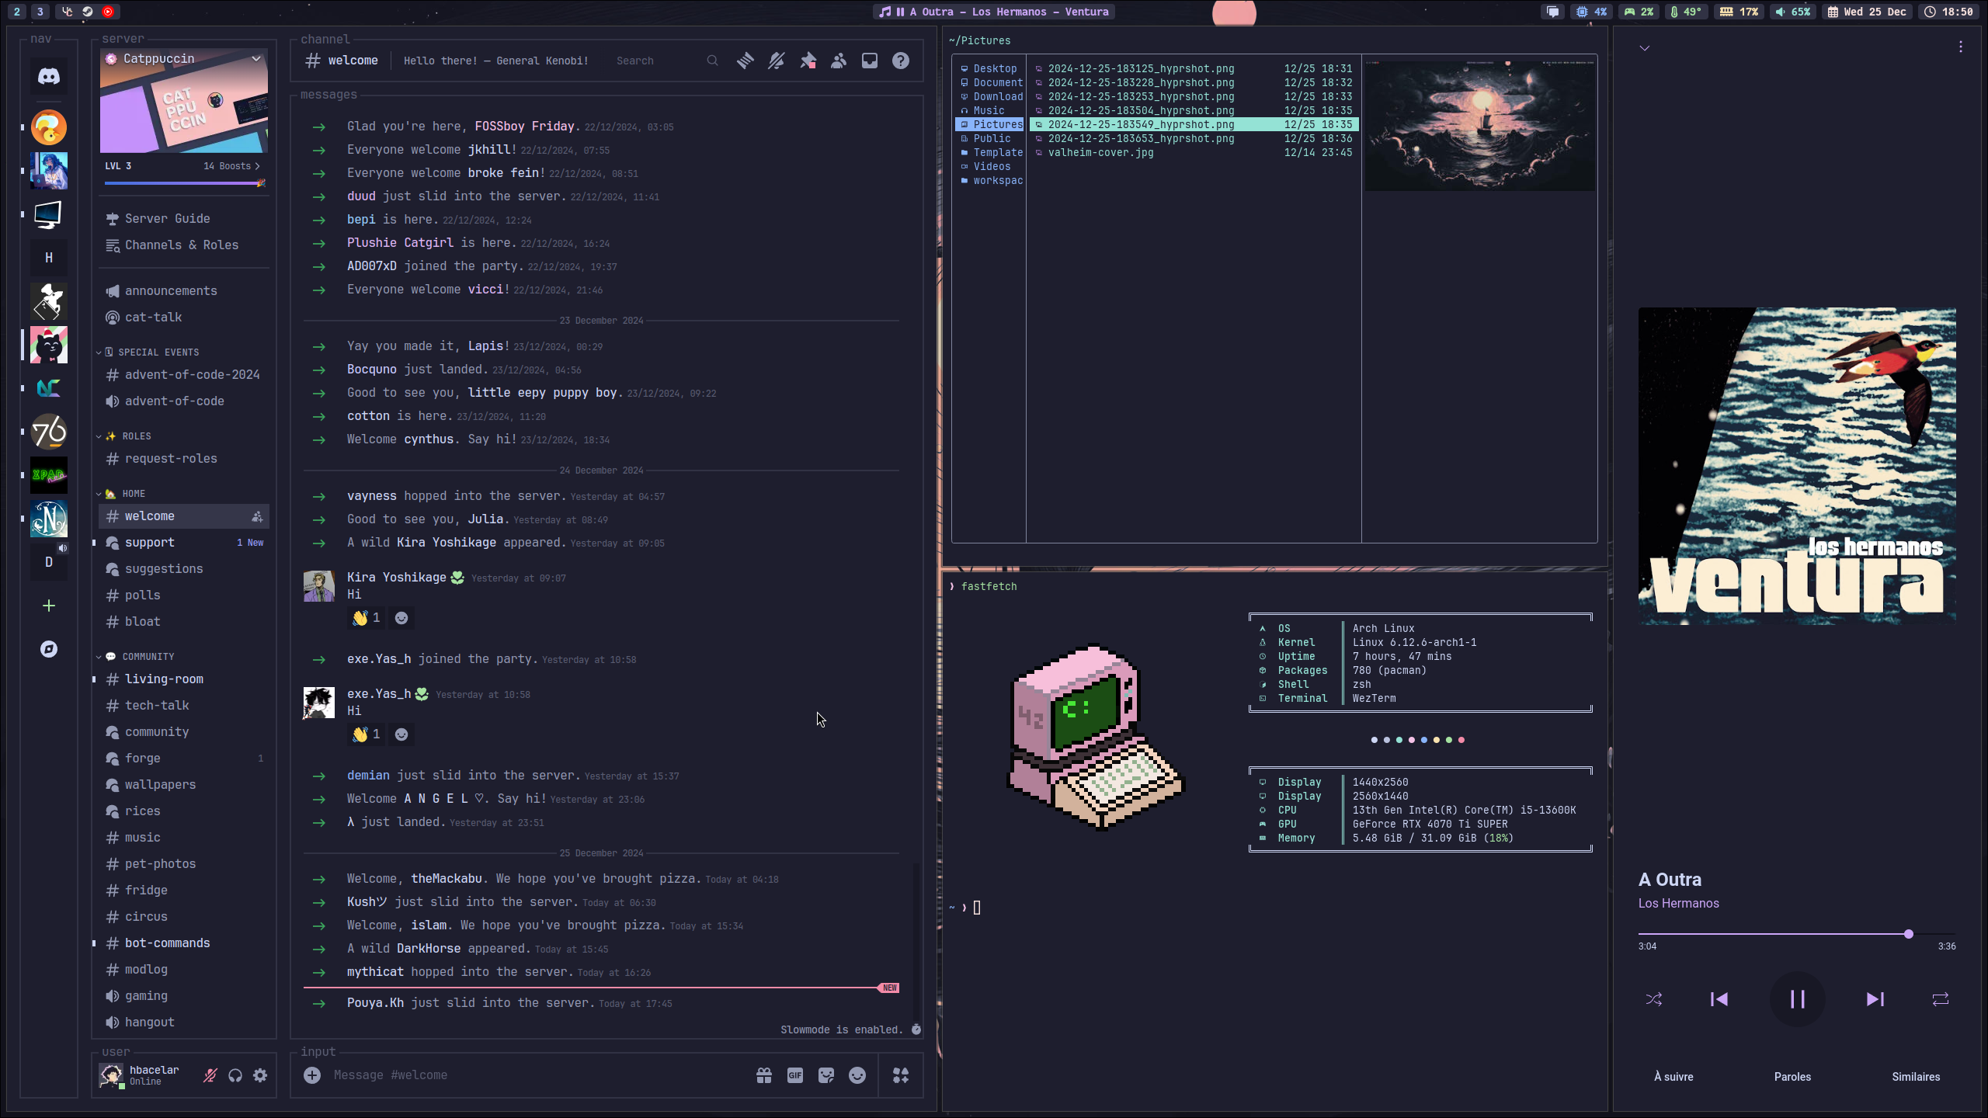Toggle microphone mute in user panel
The width and height of the screenshot is (1988, 1118).
[210, 1075]
